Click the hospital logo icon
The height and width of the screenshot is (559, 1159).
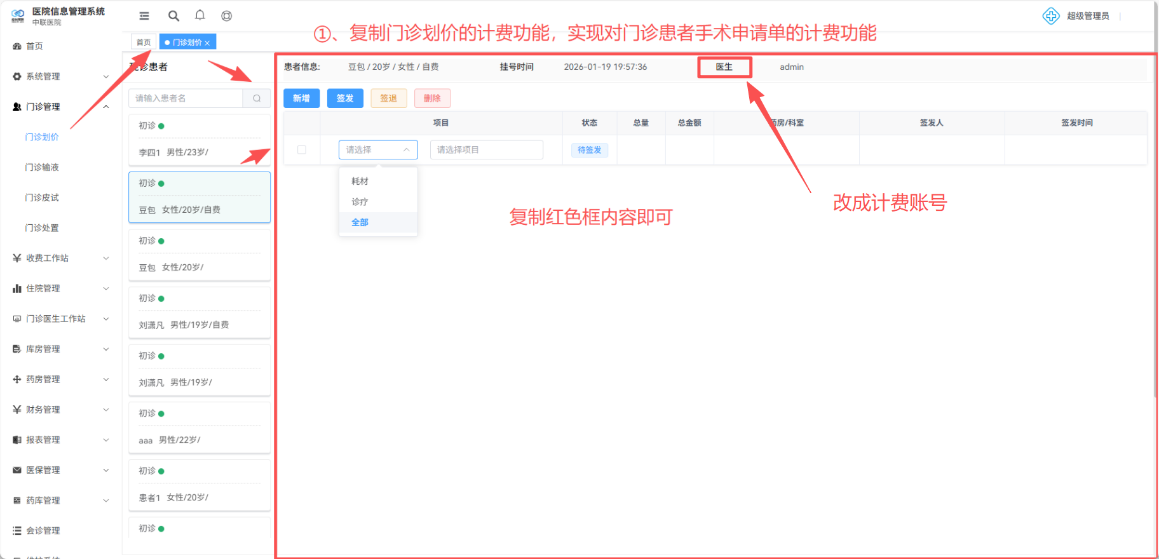18,15
